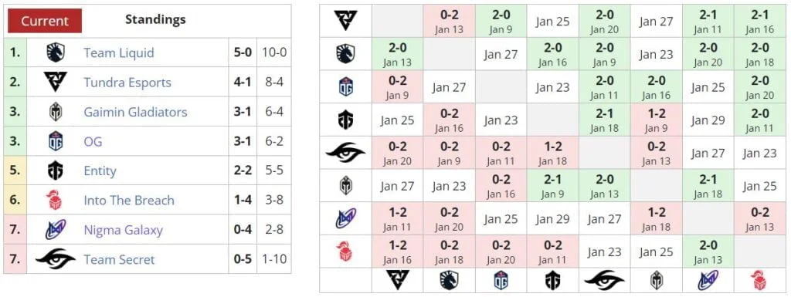This screenshot has width=791, height=297.
Task: Click Team Liquid logo in crosstable left column
Action: [346, 54]
